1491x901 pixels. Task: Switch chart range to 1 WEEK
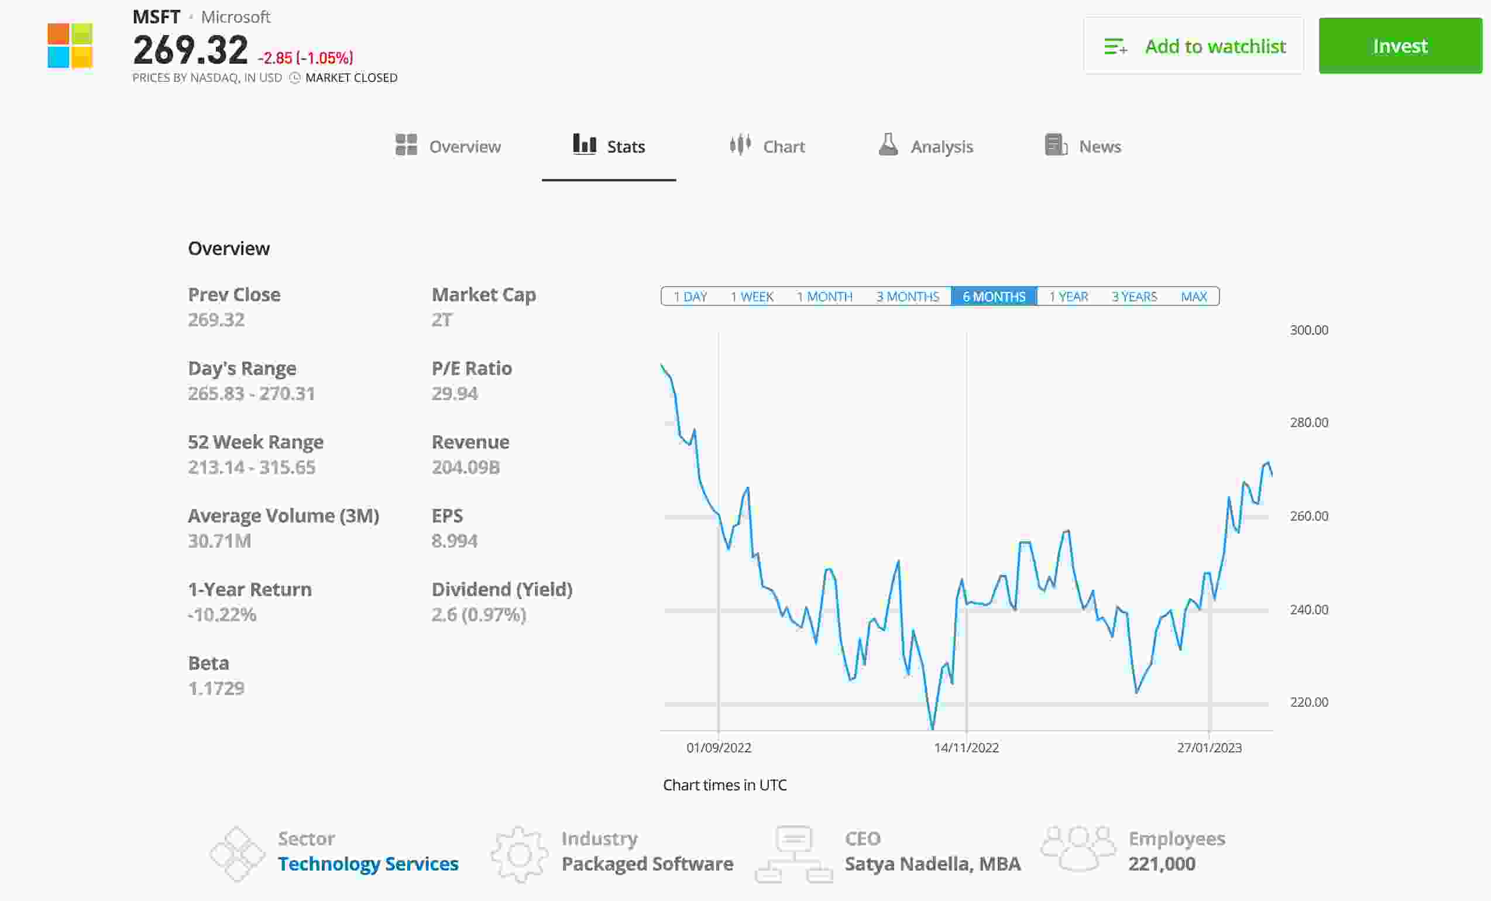pos(751,297)
